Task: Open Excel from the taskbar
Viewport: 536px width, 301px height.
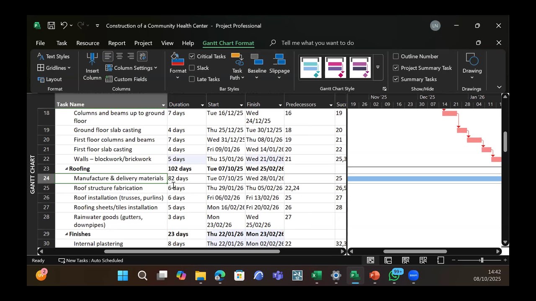Action: pyautogui.click(x=317, y=275)
